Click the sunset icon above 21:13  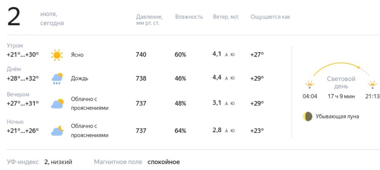(372, 85)
